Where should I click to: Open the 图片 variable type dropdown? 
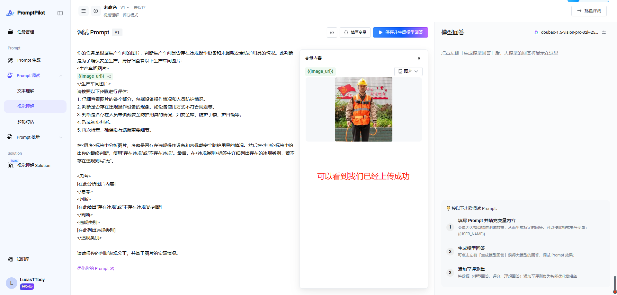point(408,71)
